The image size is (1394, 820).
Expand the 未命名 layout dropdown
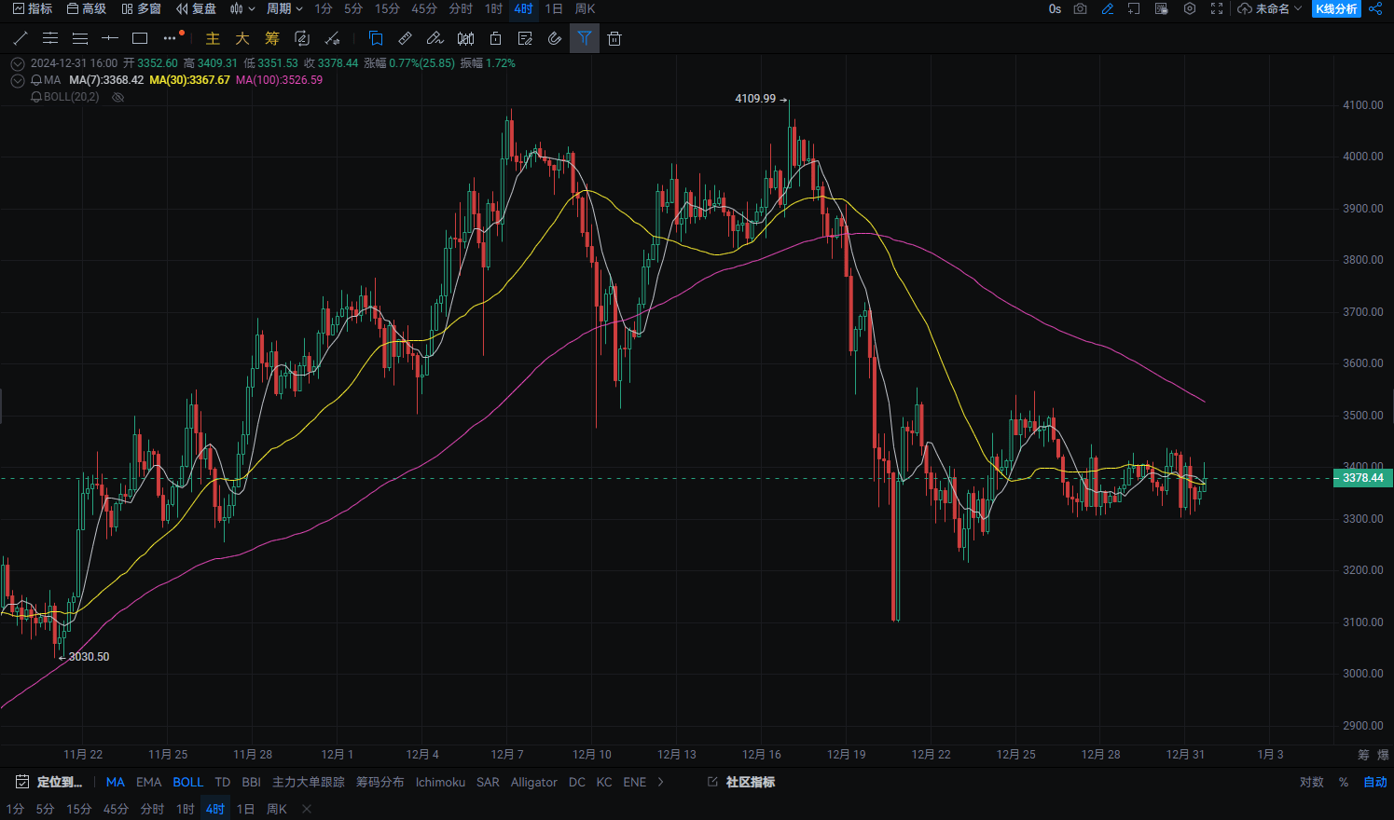[x=1270, y=8]
